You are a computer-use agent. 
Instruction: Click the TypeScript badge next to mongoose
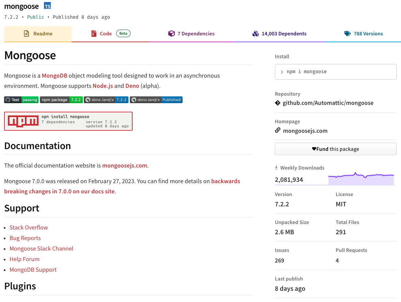47,6
